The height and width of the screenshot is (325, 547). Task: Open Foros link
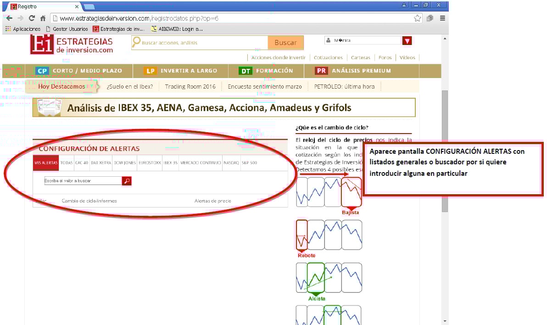[x=385, y=57]
